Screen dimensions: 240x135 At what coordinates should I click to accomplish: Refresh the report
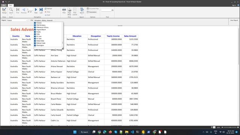pyautogui.click(x=48, y=9)
